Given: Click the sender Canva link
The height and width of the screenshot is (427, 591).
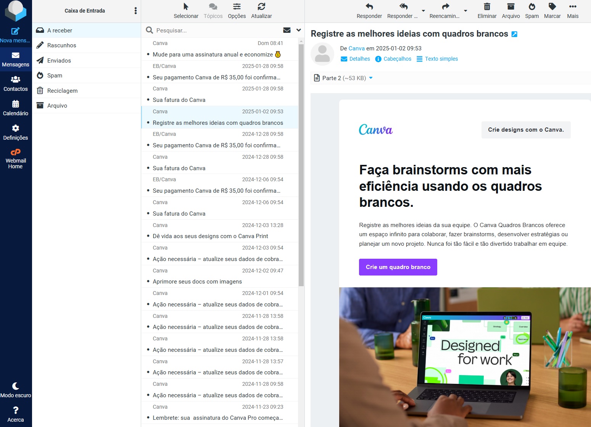Looking at the screenshot, I should click(x=357, y=48).
